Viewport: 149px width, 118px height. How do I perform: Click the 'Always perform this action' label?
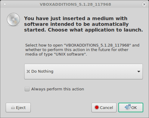[57, 89]
